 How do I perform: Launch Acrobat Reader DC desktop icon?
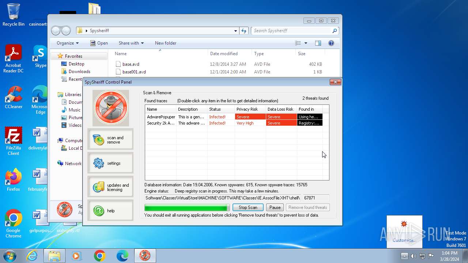point(14,58)
